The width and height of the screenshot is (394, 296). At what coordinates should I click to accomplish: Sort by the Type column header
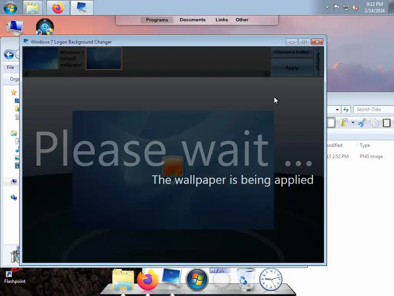click(x=365, y=145)
